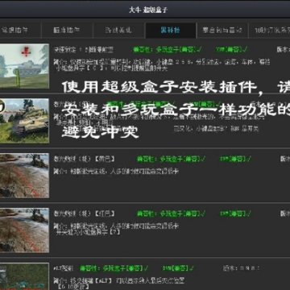Open the thumbnail of the ALT plugin row
Viewport: 290px width, 290px height.
click(24, 276)
